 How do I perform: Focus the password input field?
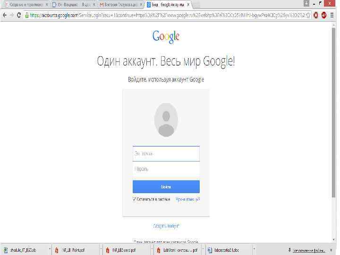(x=166, y=169)
